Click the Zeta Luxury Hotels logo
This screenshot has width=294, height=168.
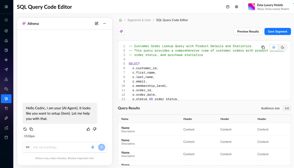252,7
